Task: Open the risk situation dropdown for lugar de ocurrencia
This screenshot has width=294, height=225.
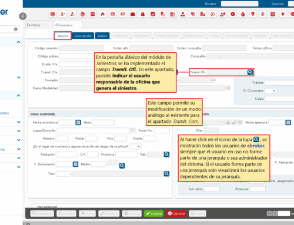Action: [x=135, y=146]
